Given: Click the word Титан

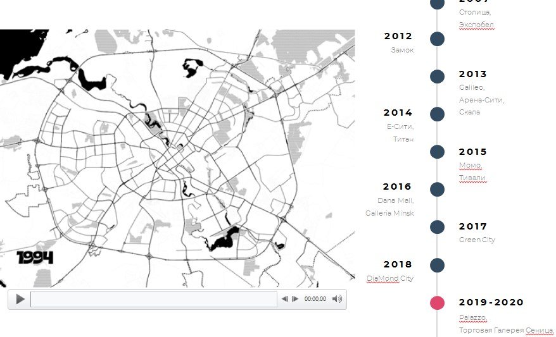Looking at the screenshot, I should pyautogui.click(x=403, y=139).
